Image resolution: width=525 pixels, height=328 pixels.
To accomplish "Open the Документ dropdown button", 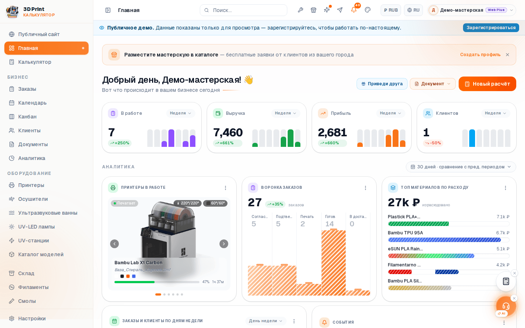I will (x=433, y=84).
